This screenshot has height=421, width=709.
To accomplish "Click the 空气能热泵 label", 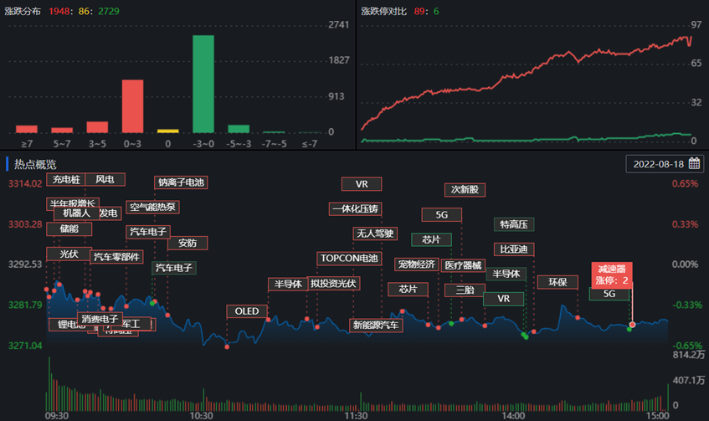I will (152, 207).
